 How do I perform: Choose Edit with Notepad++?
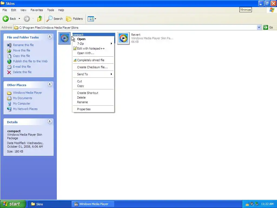pyautogui.click(x=93, y=48)
